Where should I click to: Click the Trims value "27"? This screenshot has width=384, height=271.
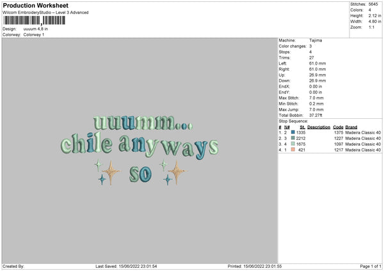311,58
